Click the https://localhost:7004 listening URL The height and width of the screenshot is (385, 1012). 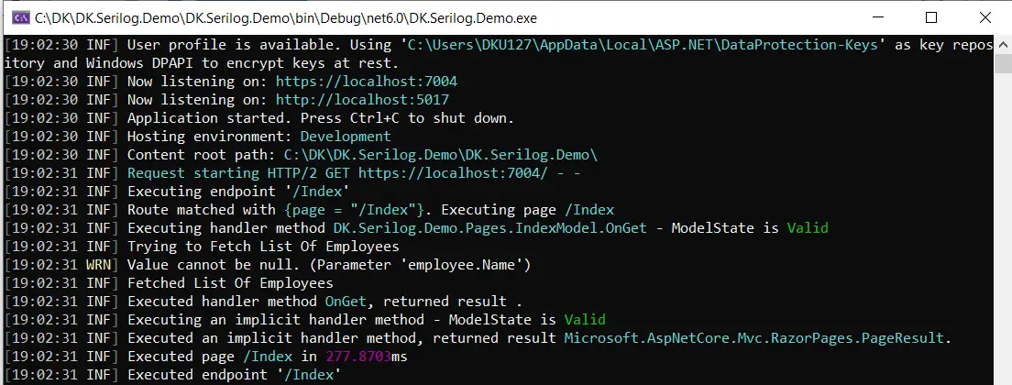coord(367,82)
